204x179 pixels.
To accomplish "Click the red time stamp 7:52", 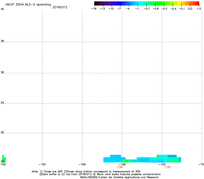I will [x=168, y=167].
